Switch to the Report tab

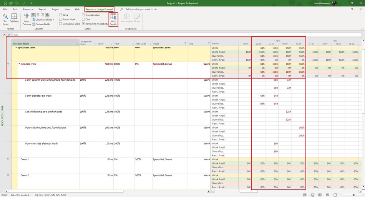(42, 9)
